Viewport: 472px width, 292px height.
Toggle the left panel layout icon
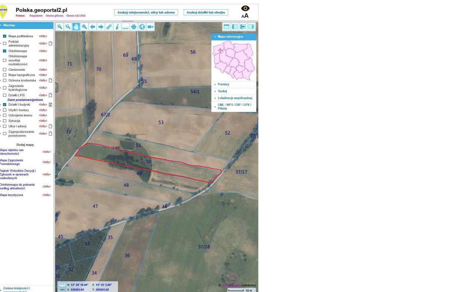coord(235,27)
